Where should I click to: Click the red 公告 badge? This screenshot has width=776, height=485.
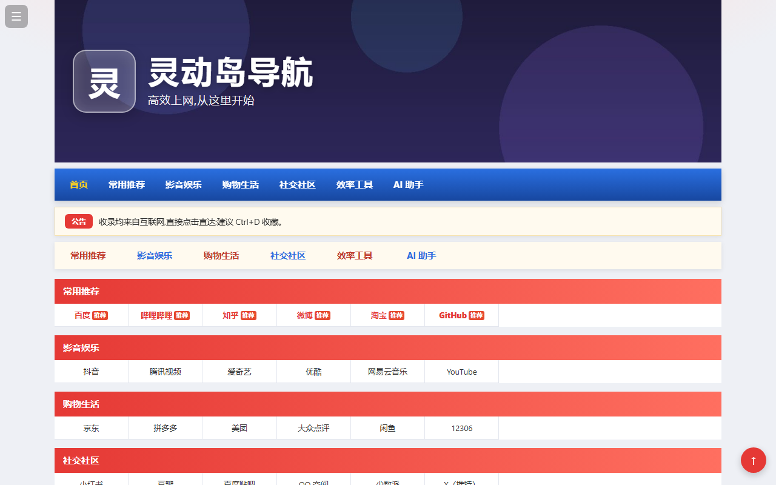pyautogui.click(x=79, y=221)
